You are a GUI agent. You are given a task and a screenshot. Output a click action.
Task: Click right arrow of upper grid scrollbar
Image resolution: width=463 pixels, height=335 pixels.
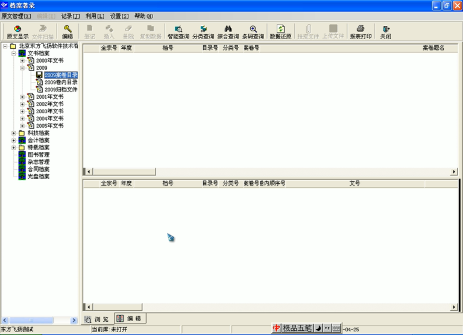pyautogui.click(x=454, y=172)
